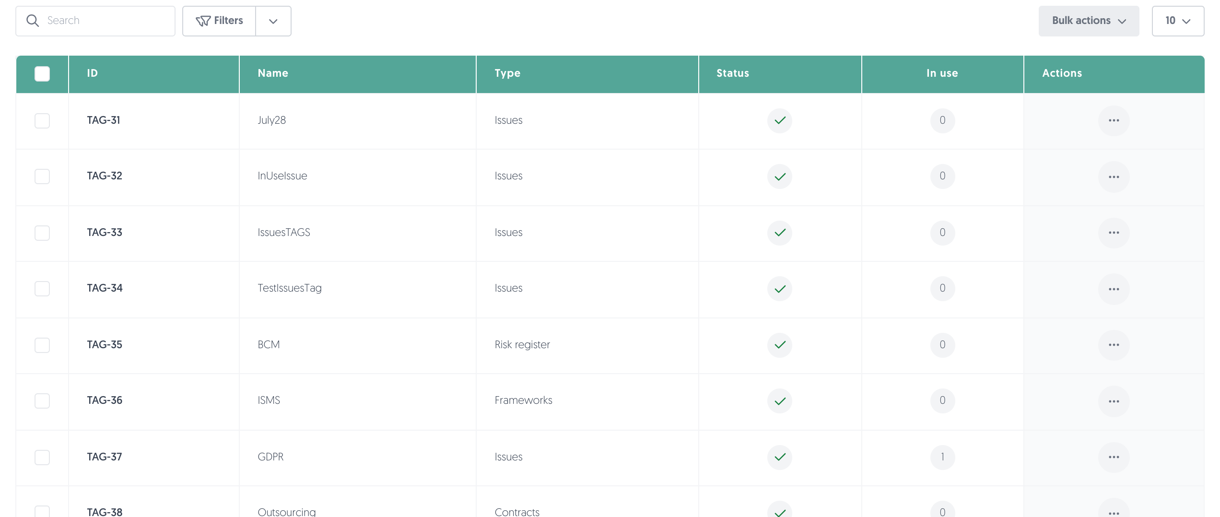Open actions menu for GDPR tag
The width and height of the screenshot is (1220, 517).
(1114, 457)
